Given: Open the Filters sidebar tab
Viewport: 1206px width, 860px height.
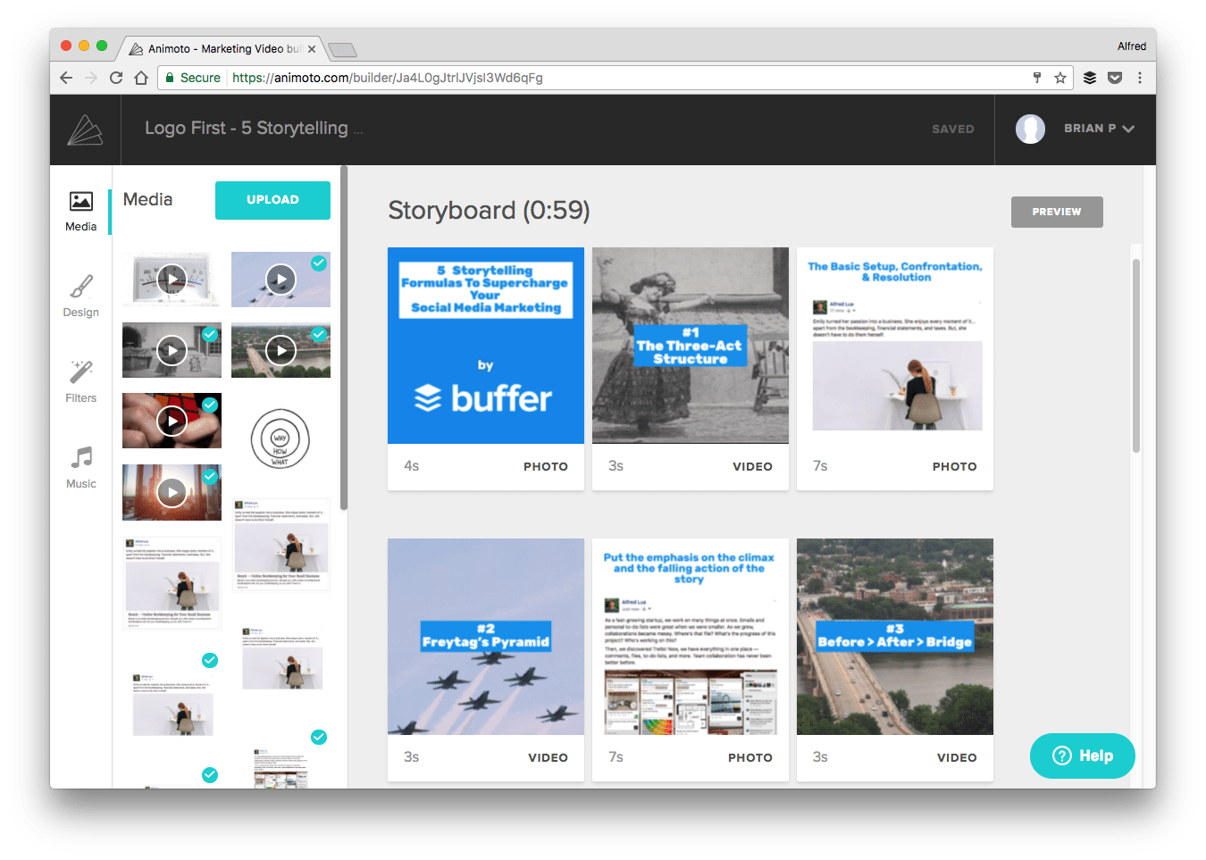Looking at the screenshot, I should (81, 382).
